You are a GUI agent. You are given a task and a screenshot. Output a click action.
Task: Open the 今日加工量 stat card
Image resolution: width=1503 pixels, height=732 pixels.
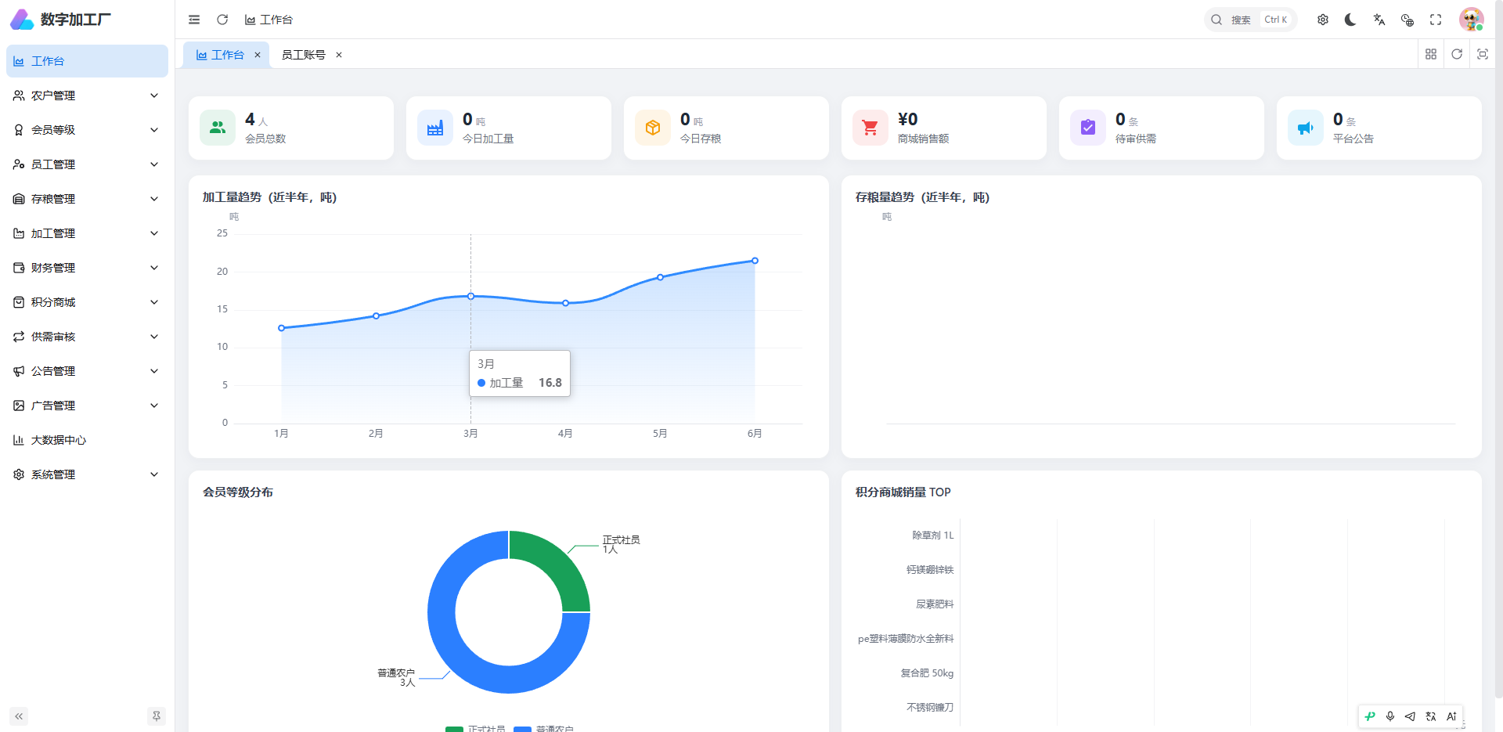coord(509,128)
